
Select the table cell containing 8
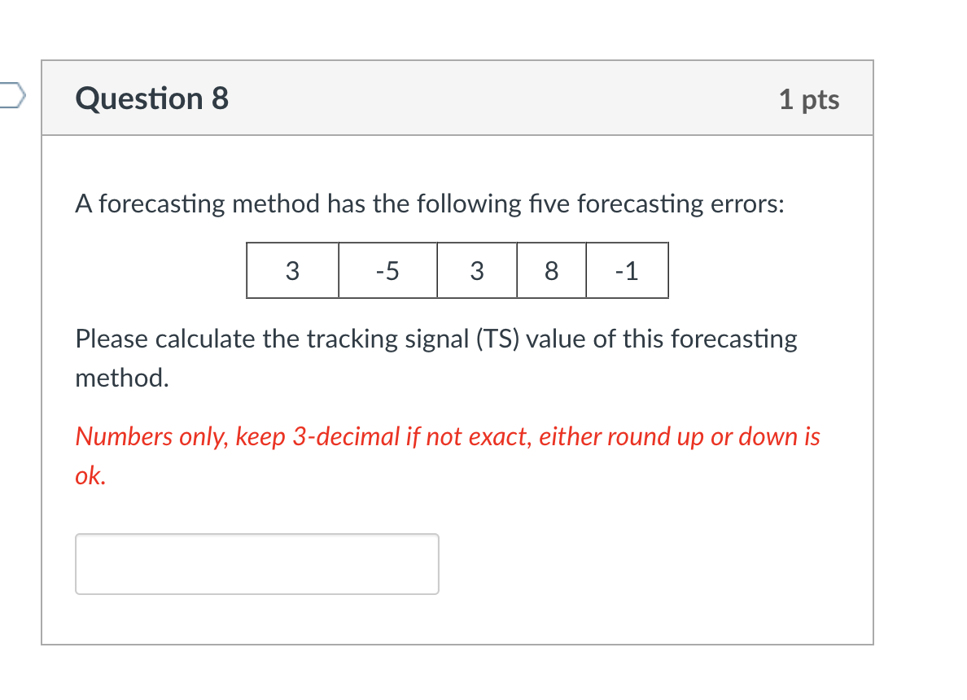(552, 271)
